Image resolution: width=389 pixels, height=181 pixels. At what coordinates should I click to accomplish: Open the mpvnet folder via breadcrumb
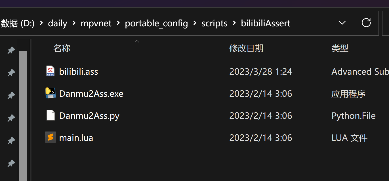point(96,23)
